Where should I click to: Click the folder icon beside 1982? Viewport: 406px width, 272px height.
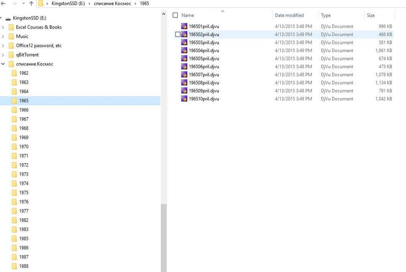click(14, 220)
